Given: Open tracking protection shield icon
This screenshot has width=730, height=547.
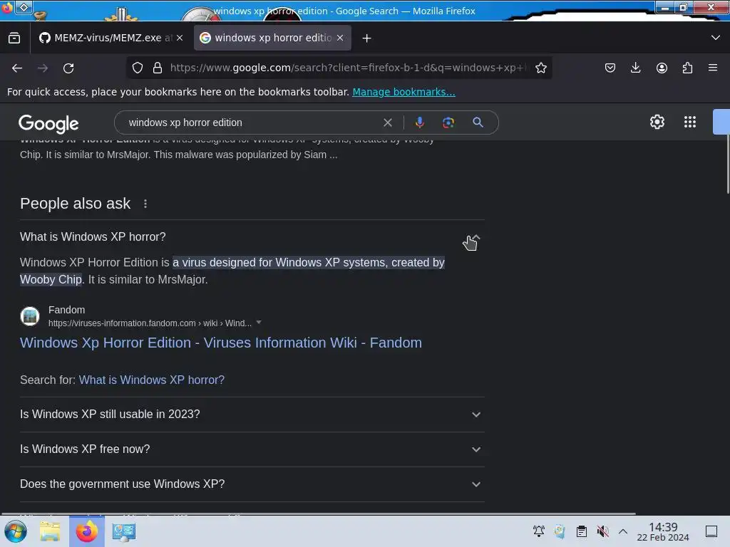Looking at the screenshot, I should coord(138,68).
